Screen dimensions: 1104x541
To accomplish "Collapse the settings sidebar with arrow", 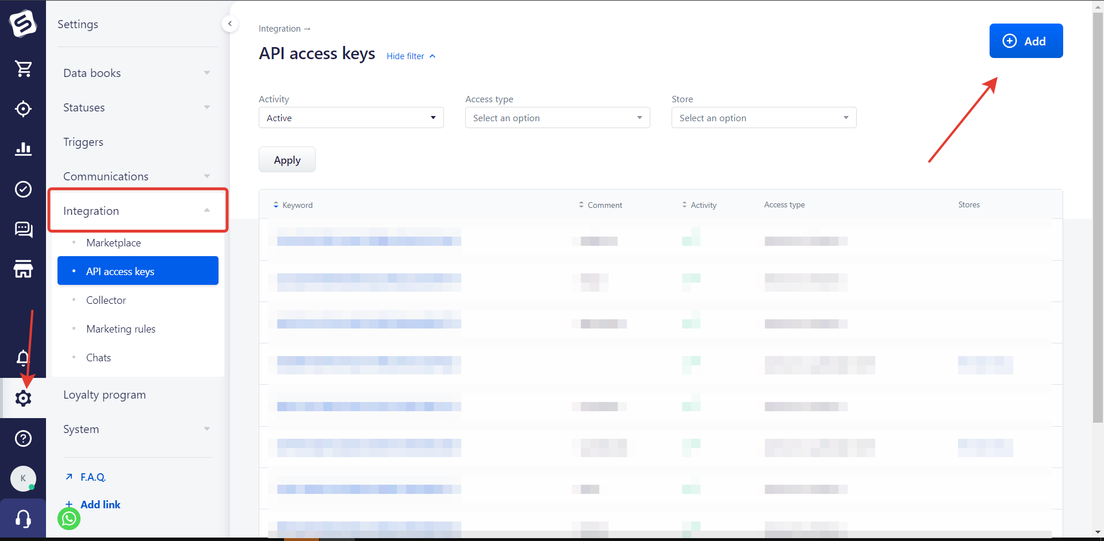I will point(230,24).
